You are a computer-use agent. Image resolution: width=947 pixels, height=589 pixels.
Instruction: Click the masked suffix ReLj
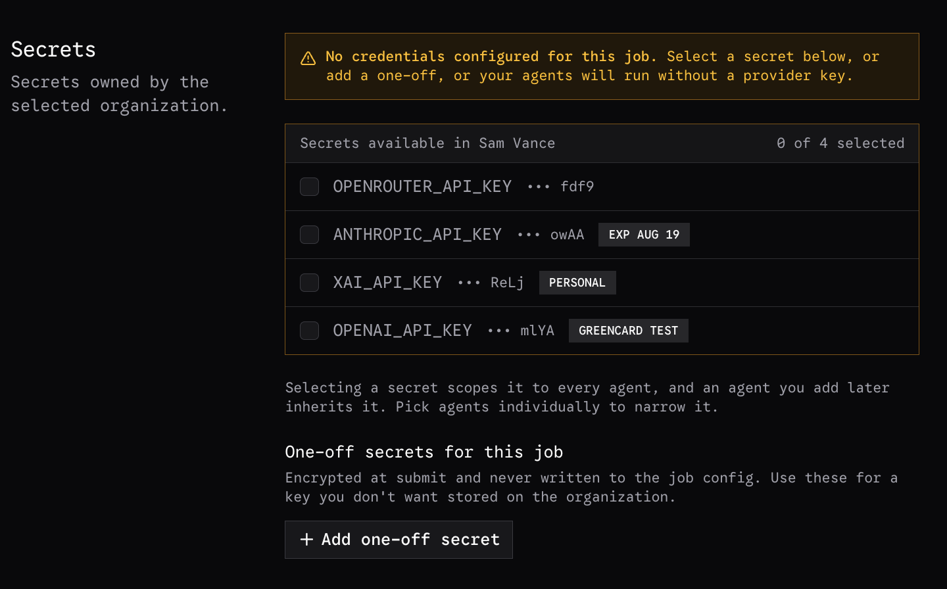(507, 283)
